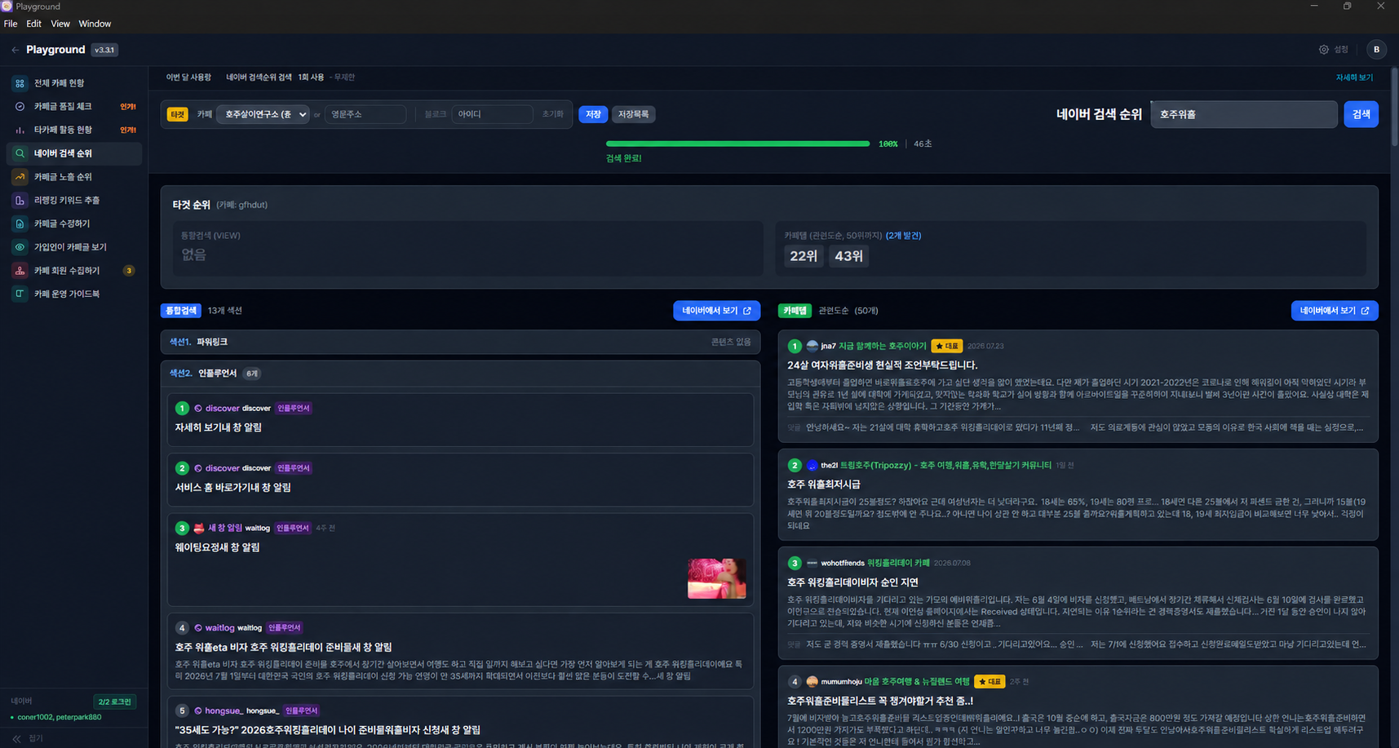Image resolution: width=1399 pixels, height=748 pixels.
Task: Open 카페 회원 수집하기 sidebar item
Action: [x=74, y=270]
